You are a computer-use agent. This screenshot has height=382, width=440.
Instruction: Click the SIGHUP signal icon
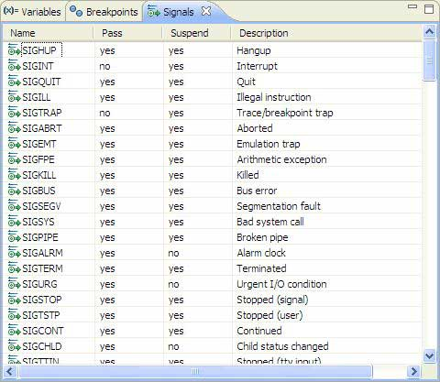[14, 49]
